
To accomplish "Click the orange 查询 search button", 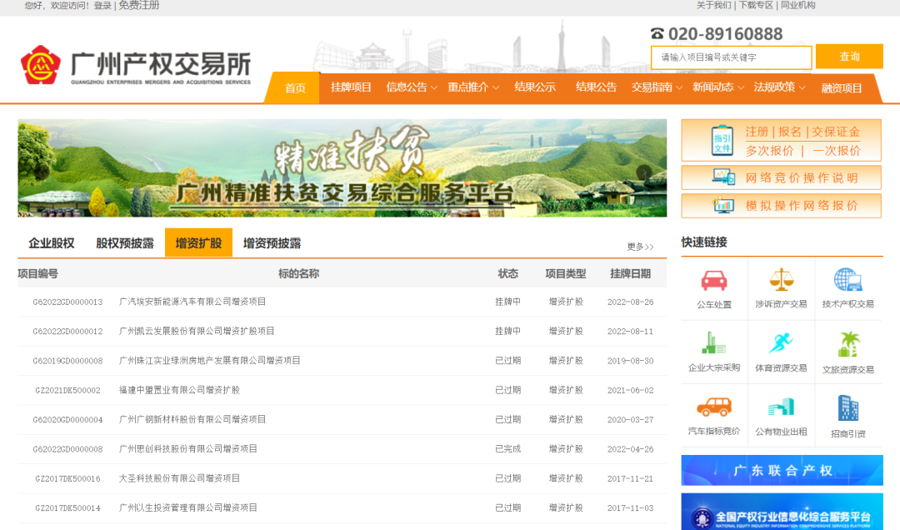I will pos(849,57).
